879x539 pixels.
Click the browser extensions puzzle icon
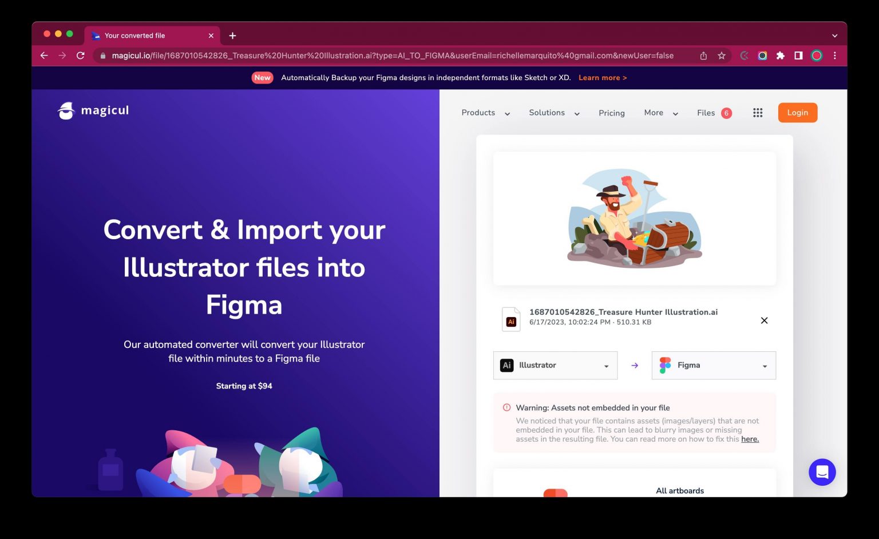pyautogui.click(x=781, y=56)
